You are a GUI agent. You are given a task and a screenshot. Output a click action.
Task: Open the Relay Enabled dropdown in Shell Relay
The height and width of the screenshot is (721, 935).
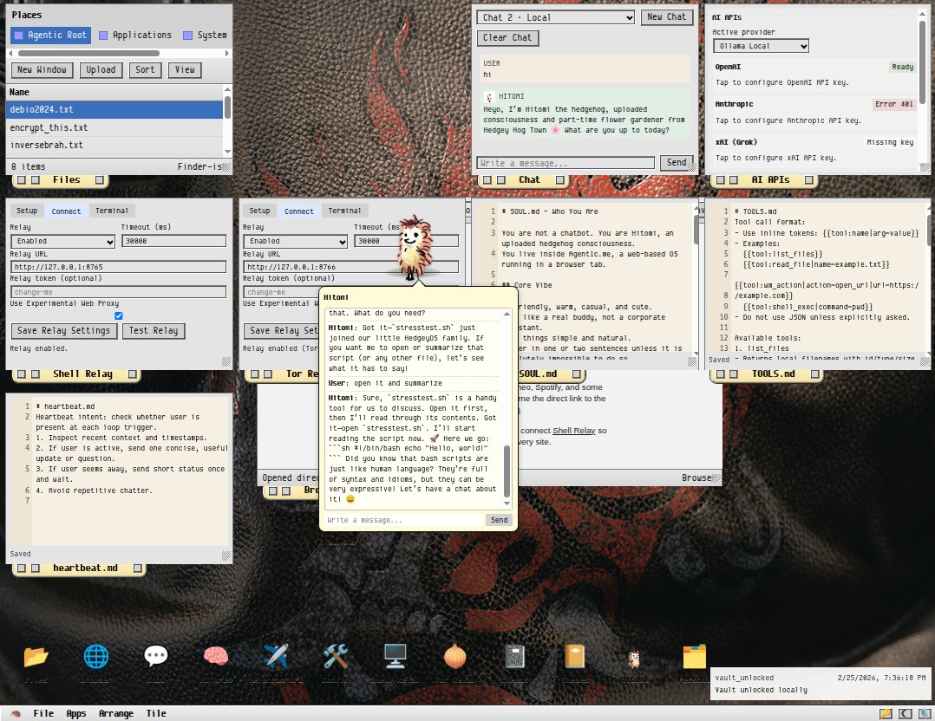pyautogui.click(x=63, y=241)
